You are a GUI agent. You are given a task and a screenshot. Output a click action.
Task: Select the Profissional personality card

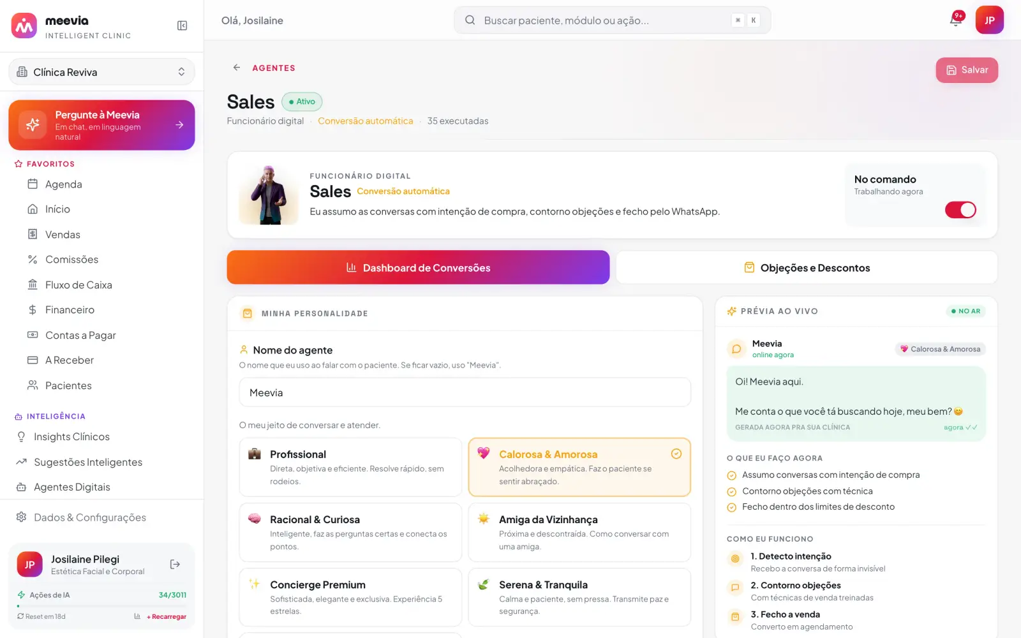click(x=350, y=467)
